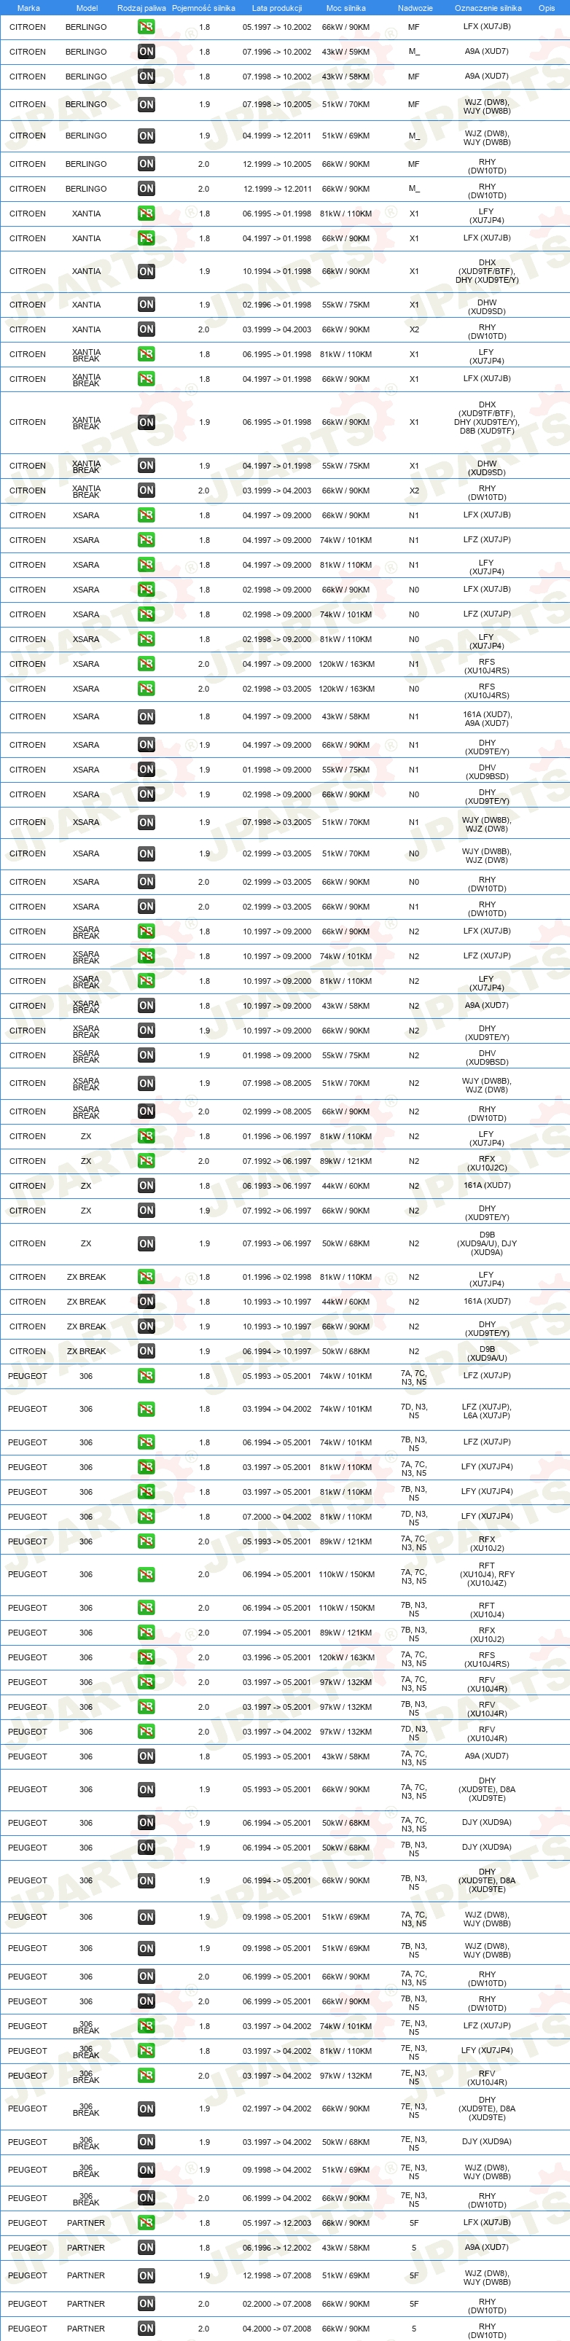Click the '06.1993 -> 06.1997' date cell

(276, 1186)
